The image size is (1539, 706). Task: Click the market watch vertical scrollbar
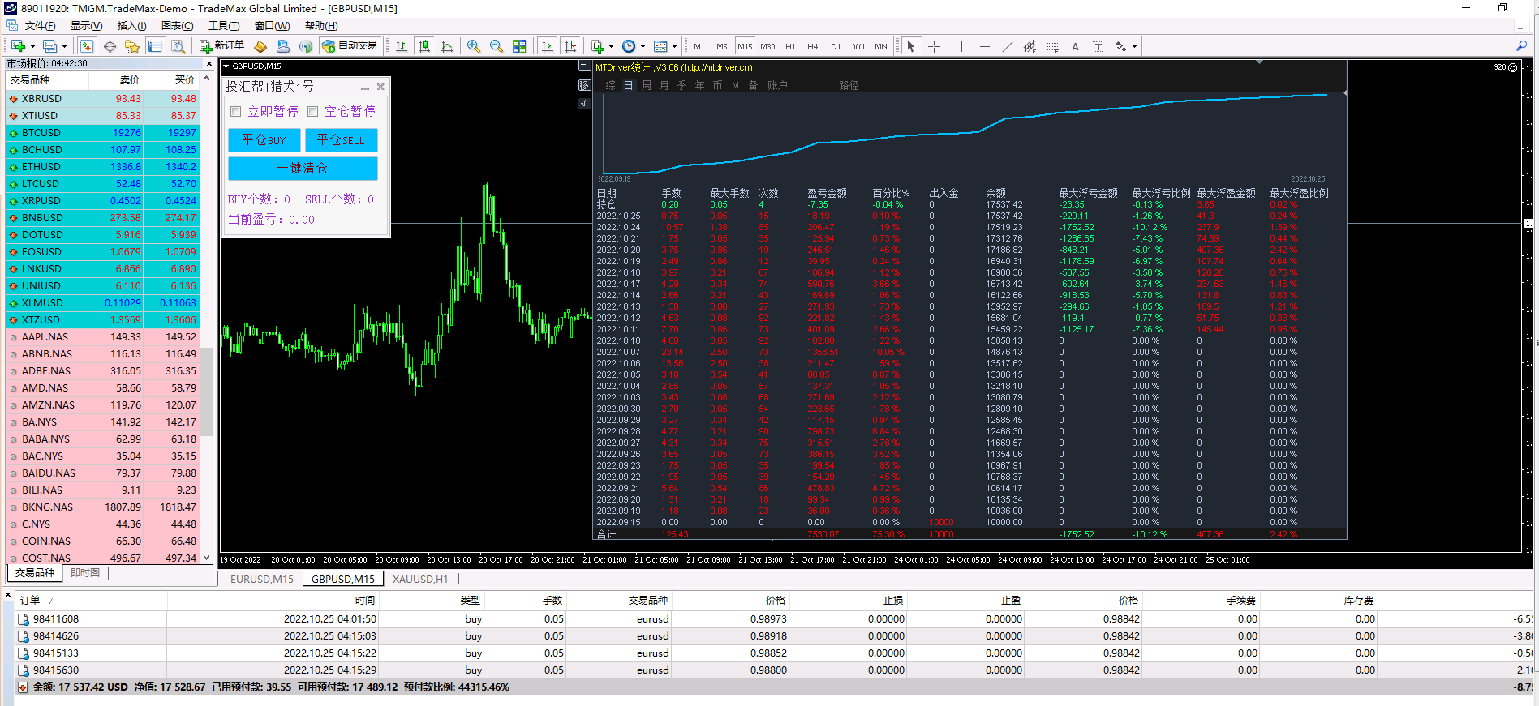[x=207, y=389]
